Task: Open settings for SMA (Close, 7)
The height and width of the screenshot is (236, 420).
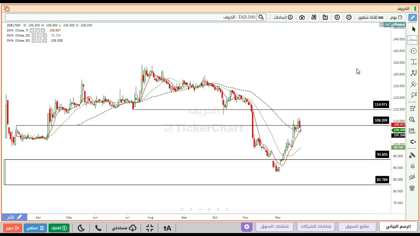Action: point(37,30)
